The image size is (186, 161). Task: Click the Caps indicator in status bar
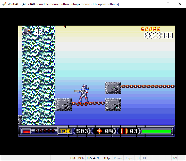tap(129, 158)
